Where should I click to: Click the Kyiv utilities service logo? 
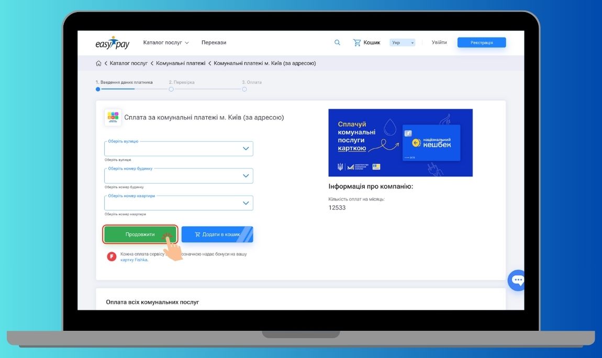(x=113, y=117)
